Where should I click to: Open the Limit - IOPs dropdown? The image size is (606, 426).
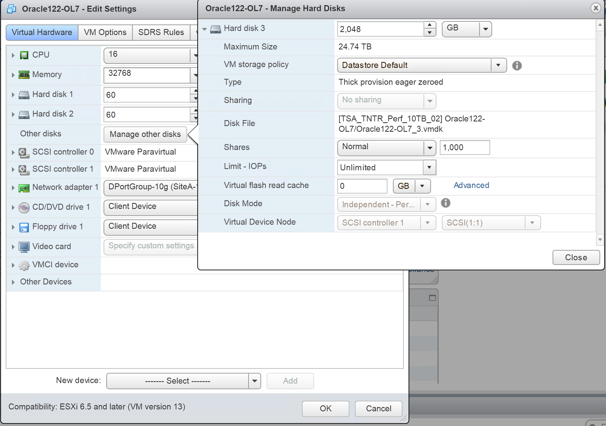pyautogui.click(x=429, y=167)
